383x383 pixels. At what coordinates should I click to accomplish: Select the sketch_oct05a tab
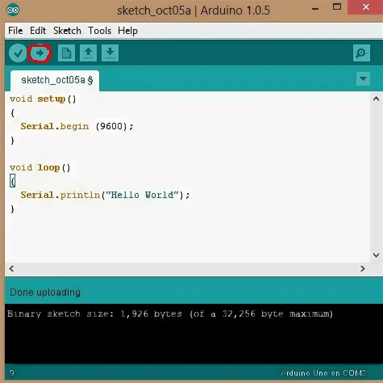tap(55, 80)
